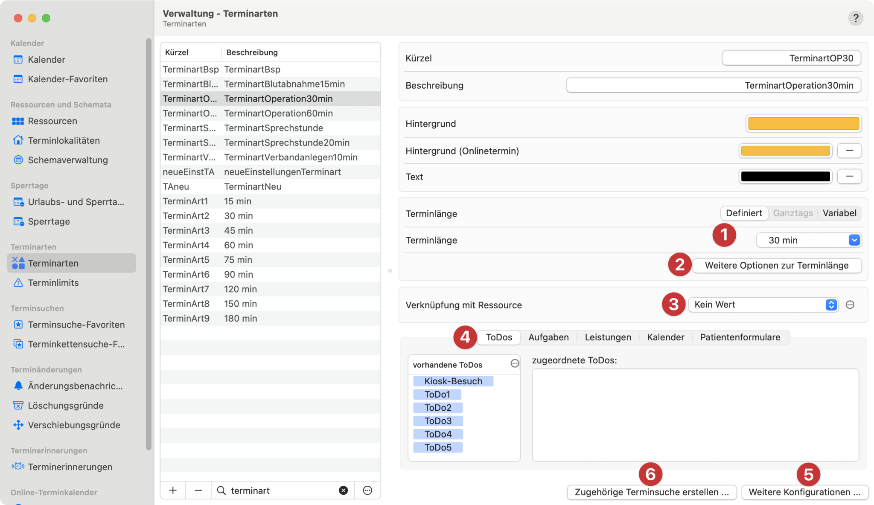Select row TerminartOperation60min
This screenshot has width=874, height=505.
pyautogui.click(x=271, y=113)
